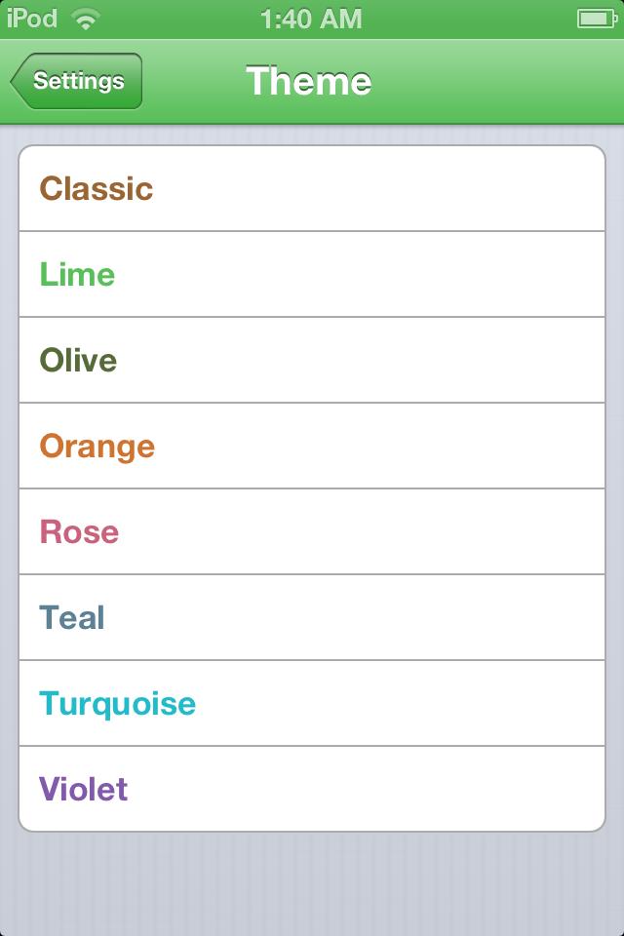Tap the iPod label in status bar
The image size is (624, 936).
tap(32, 19)
